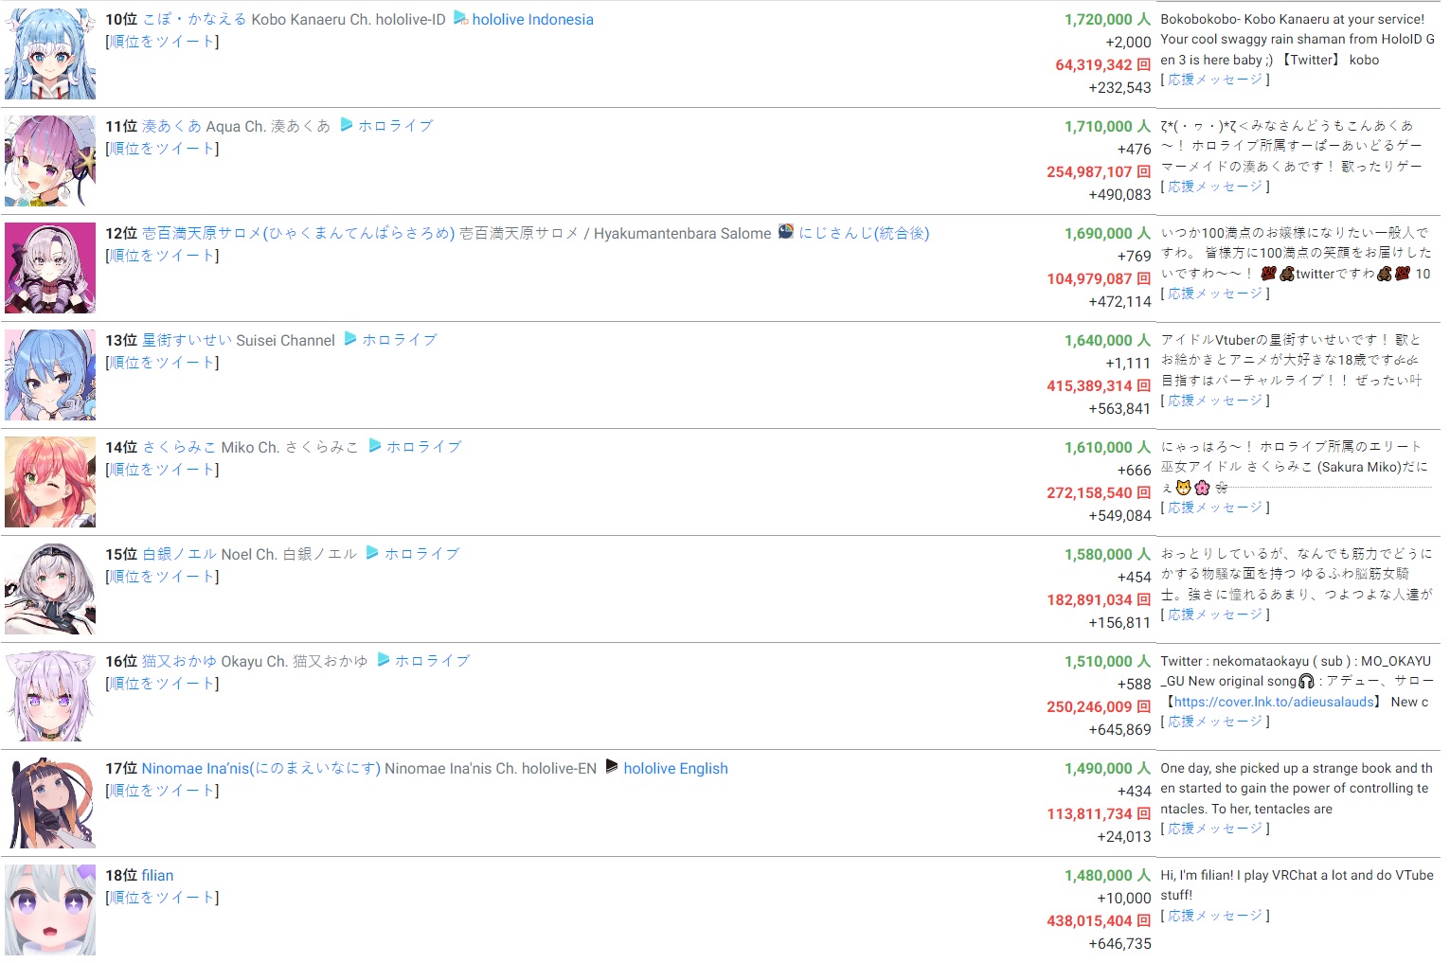Click view count 272,158,540 回
1450x963 pixels.
1099,493
